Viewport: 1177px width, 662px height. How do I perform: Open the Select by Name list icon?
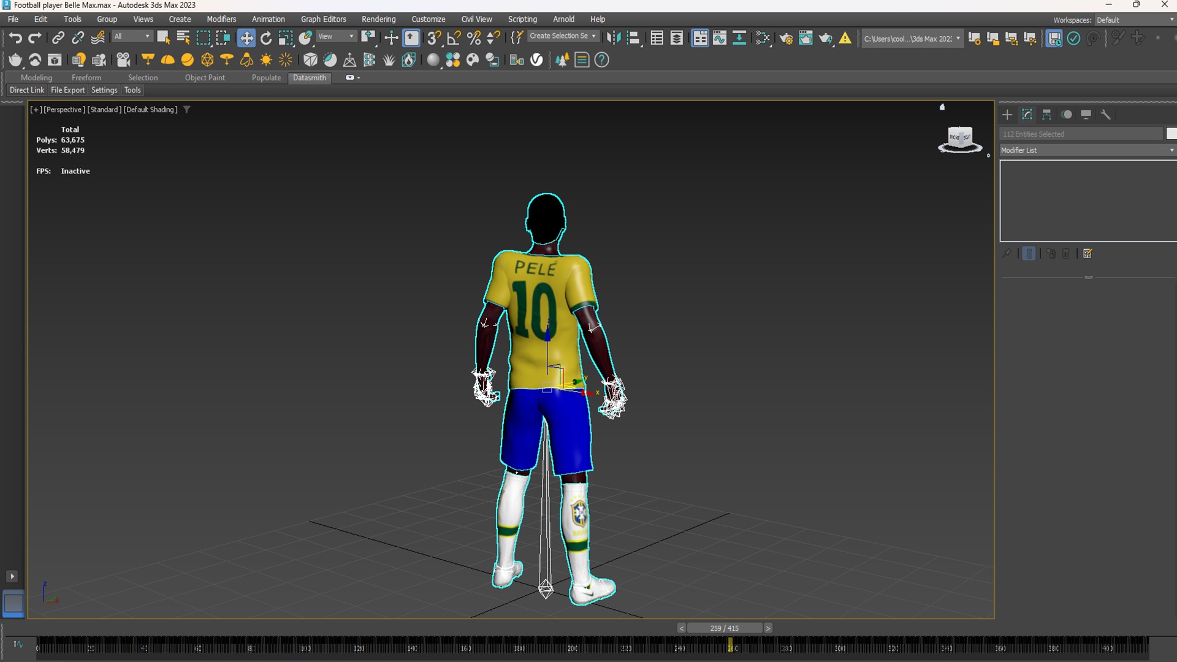tap(183, 38)
